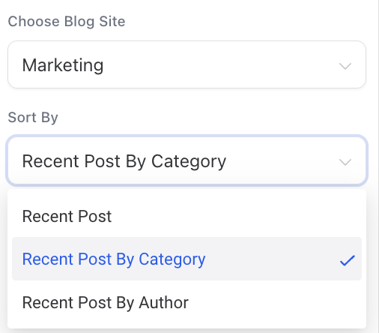Choose Recent Post By Author option
Screen dimensions: 379x333
click(x=187, y=302)
